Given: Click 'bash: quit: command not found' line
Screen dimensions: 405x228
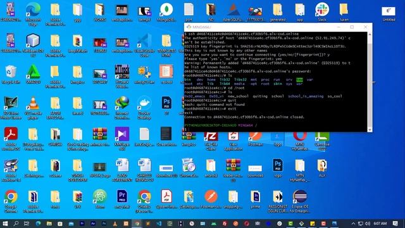Looking at the screenshot, I should (x=215, y=104).
